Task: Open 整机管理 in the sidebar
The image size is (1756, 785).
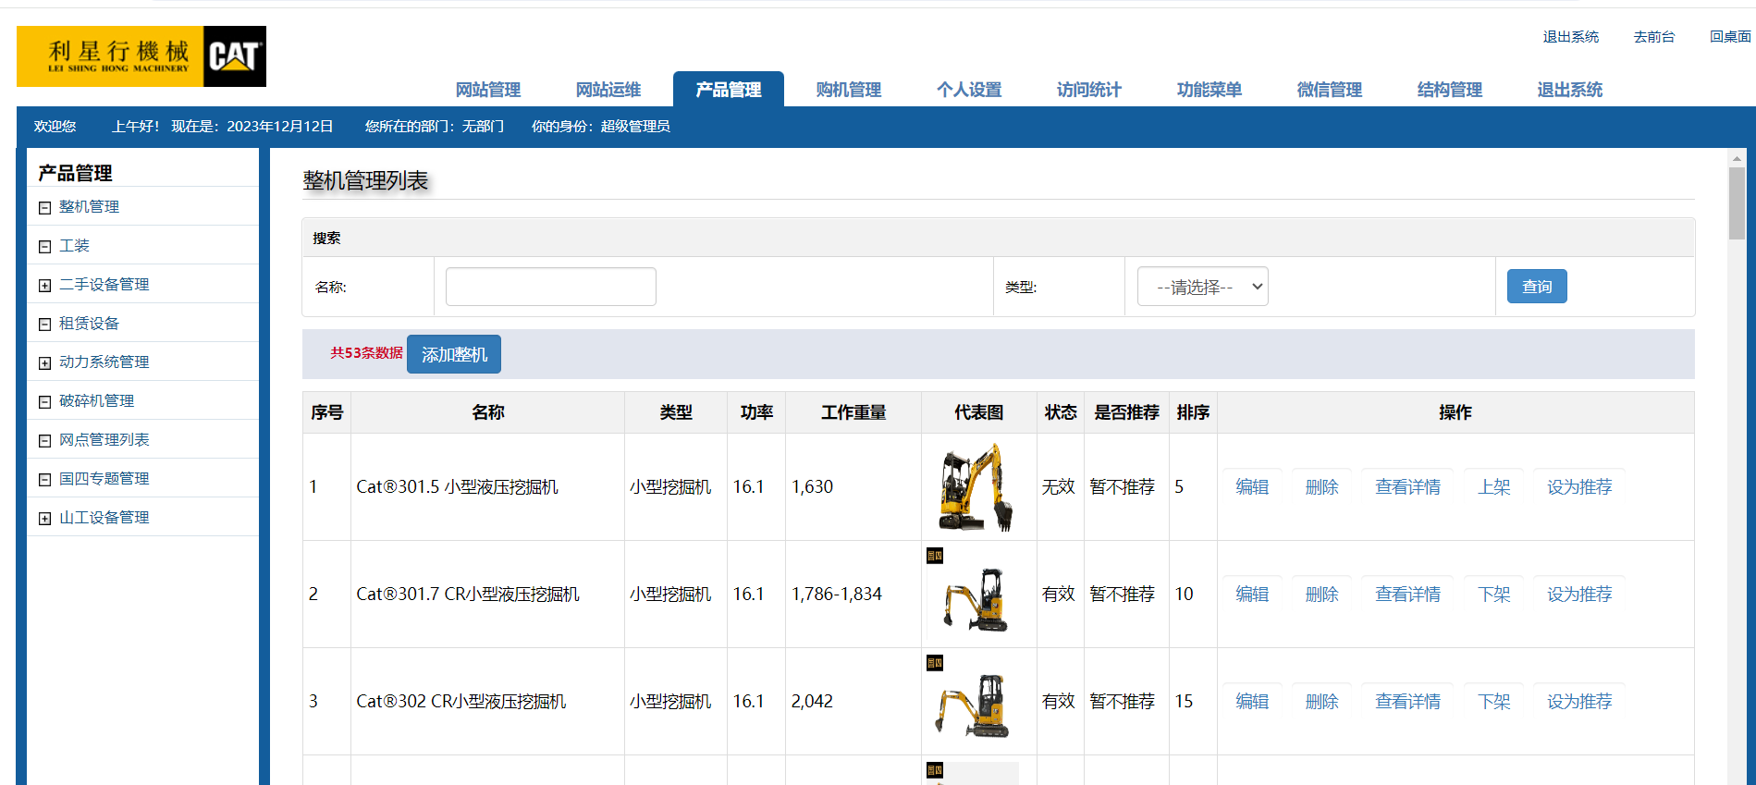Action: (x=89, y=207)
